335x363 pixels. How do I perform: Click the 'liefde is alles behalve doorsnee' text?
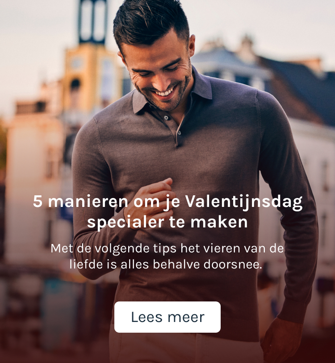tap(166, 264)
